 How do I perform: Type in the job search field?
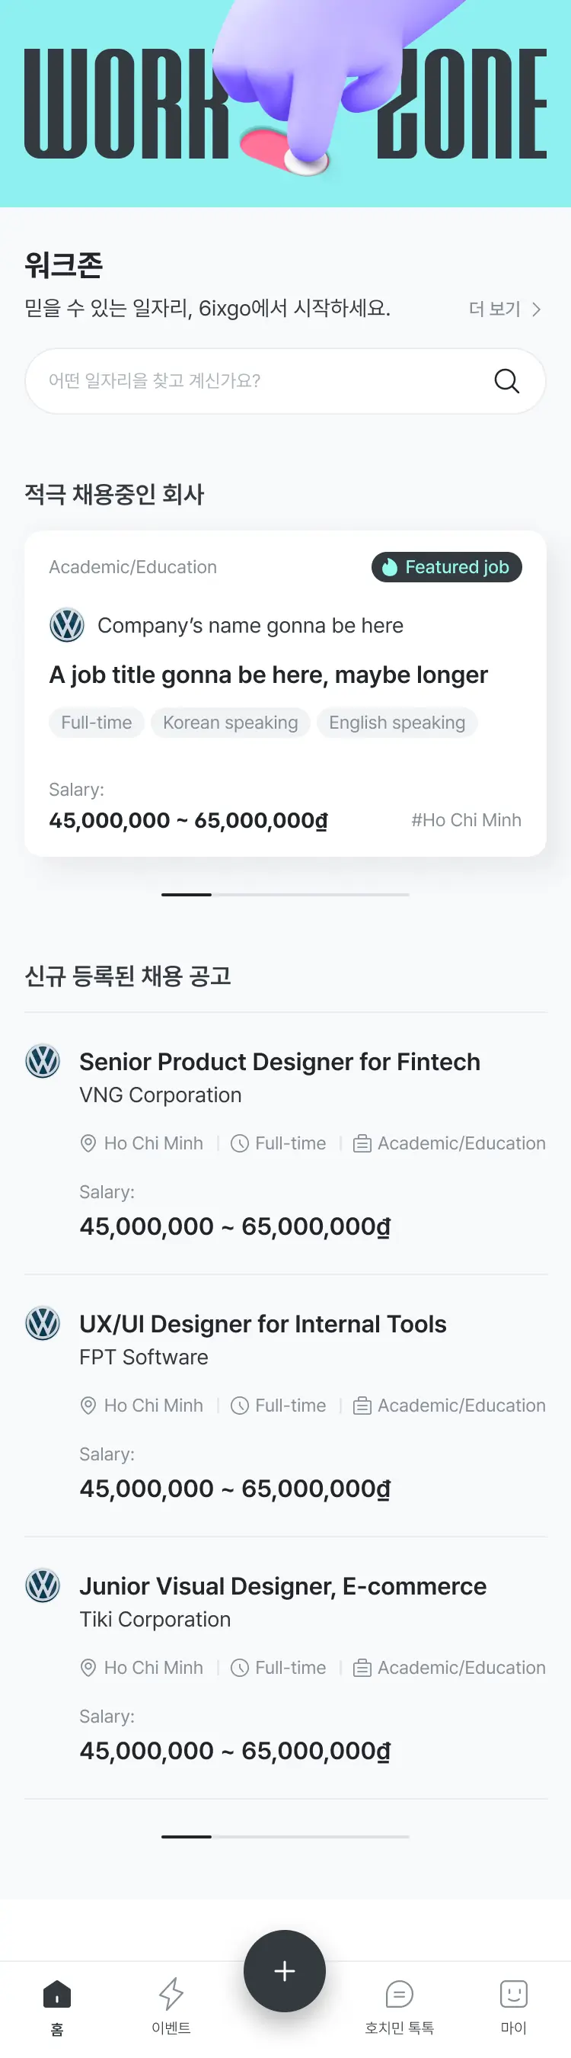click(255, 381)
